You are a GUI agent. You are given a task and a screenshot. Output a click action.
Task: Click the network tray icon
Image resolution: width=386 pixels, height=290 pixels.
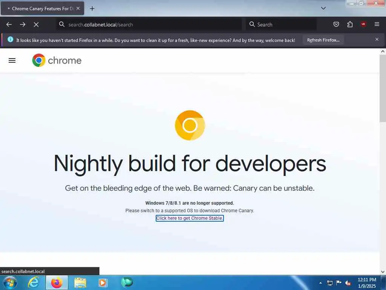(329, 283)
